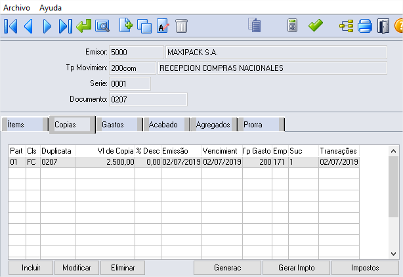
Task: Open the calculator icon
Action: (292, 26)
